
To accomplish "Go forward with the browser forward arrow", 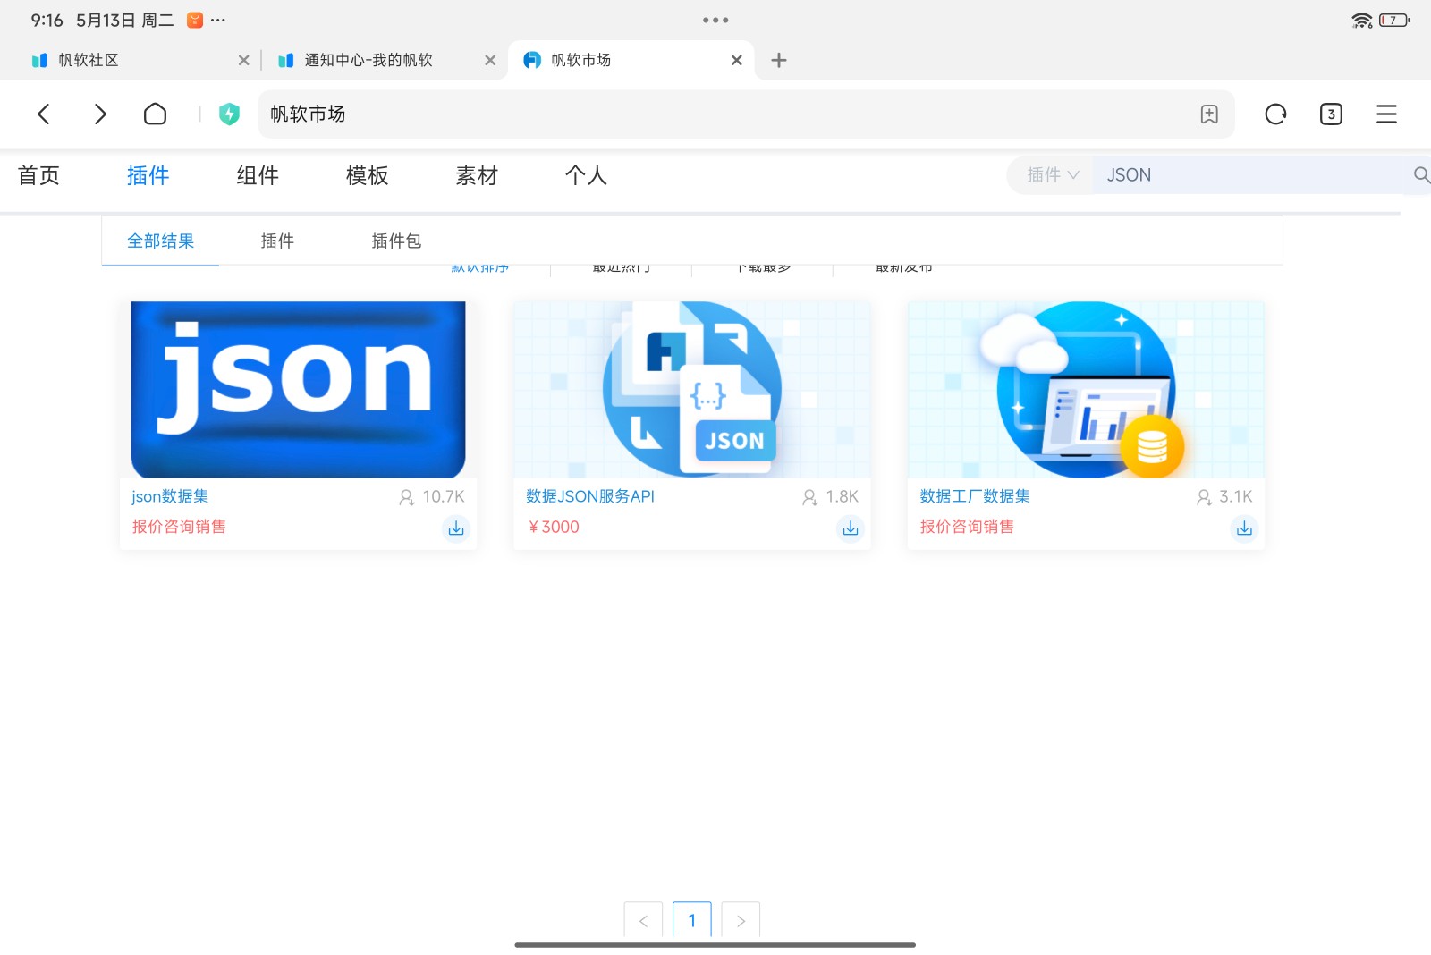I will point(100,114).
